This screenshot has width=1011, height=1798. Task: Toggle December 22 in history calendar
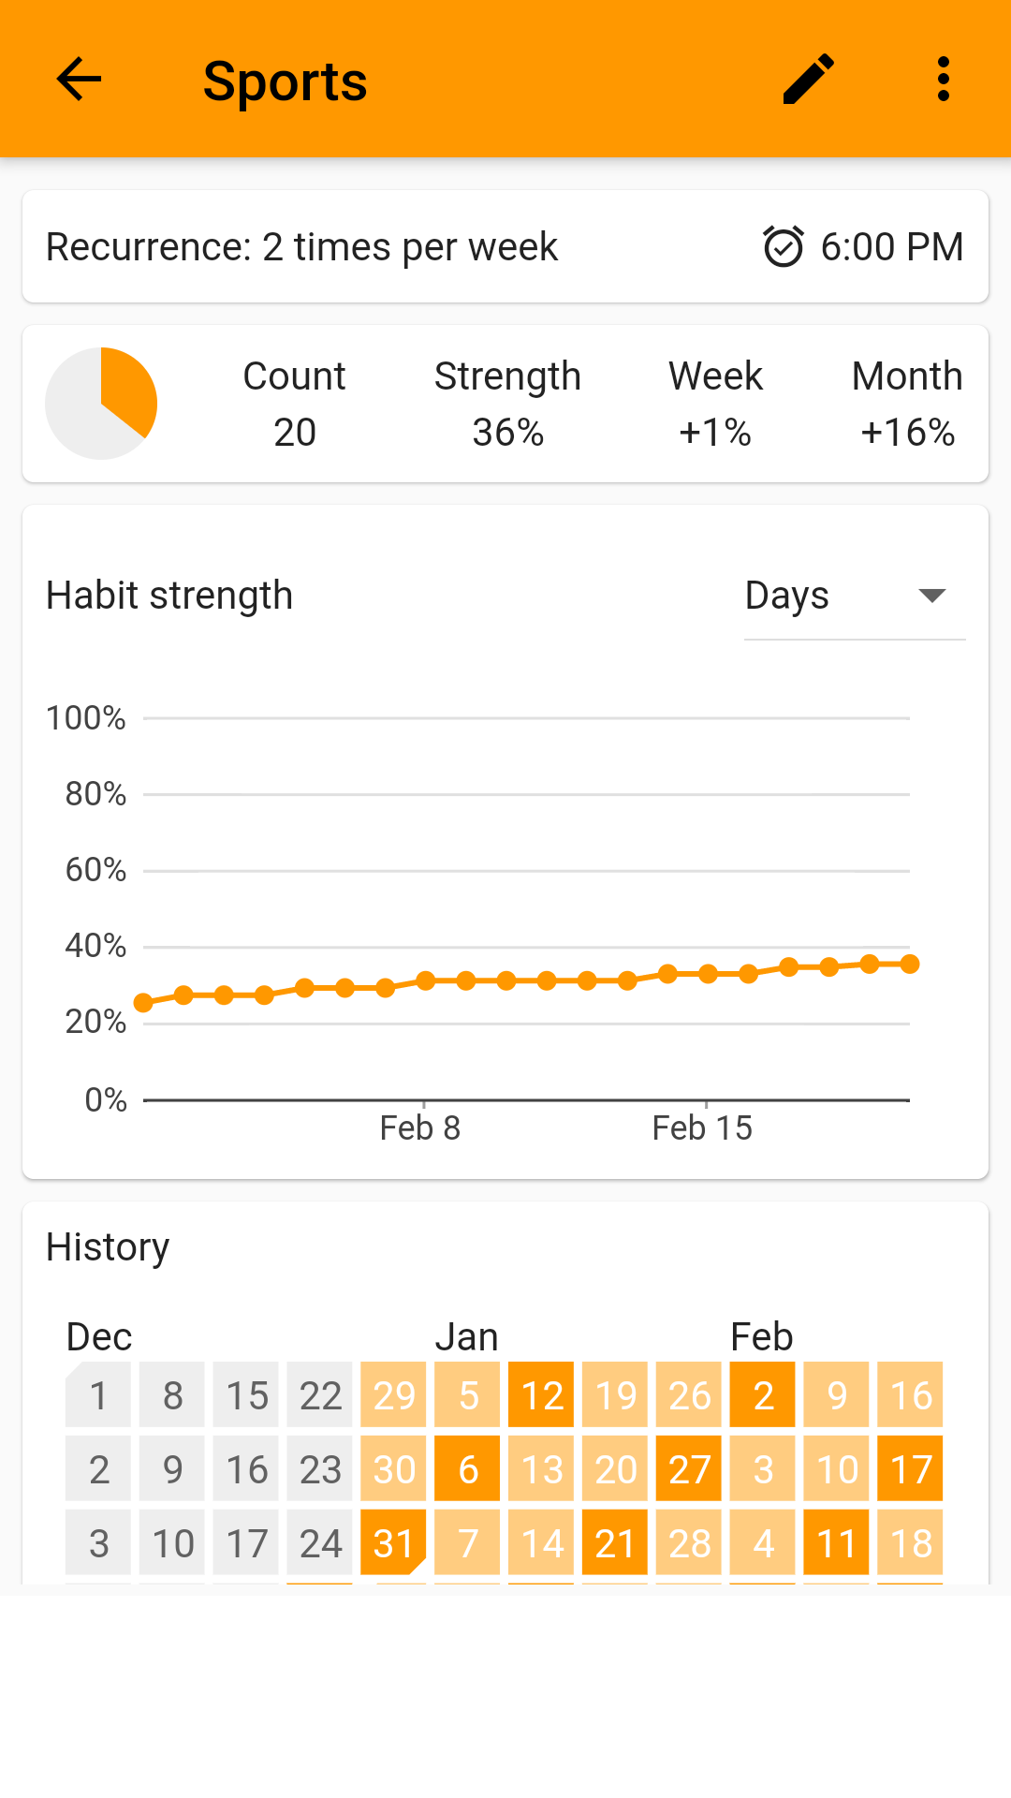click(320, 1395)
